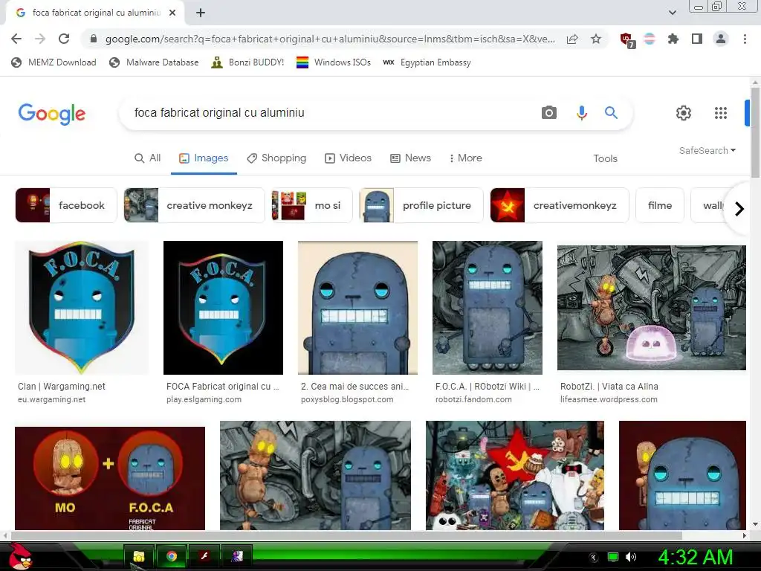The height and width of the screenshot is (571, 761).
Task: Expand the More search options
Action: pos(465,158)
